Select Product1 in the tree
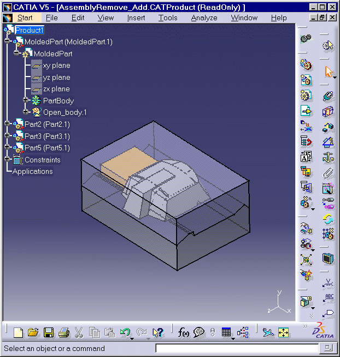Viewport: 340px width, 357px height. coord(29,30)
